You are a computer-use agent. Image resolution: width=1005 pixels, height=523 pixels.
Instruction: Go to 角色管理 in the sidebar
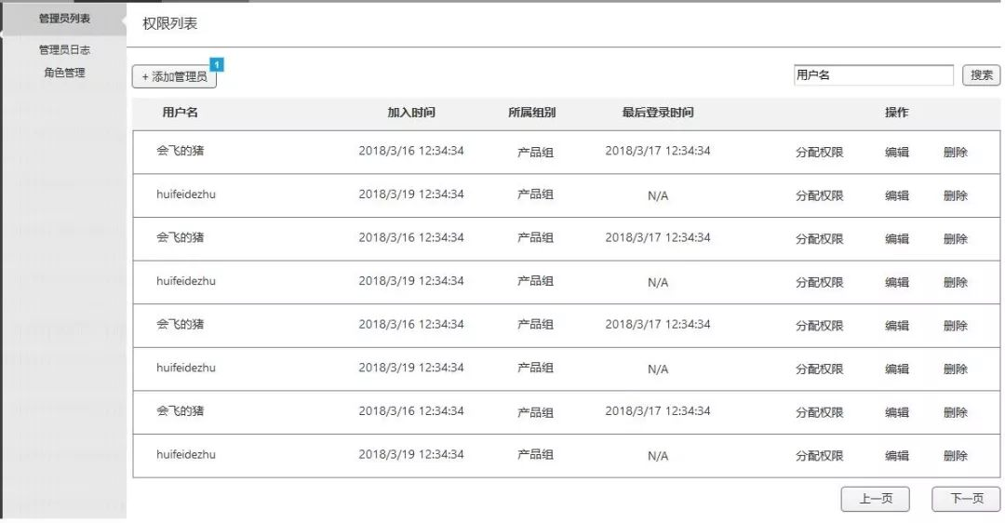(x=64, y=73)
